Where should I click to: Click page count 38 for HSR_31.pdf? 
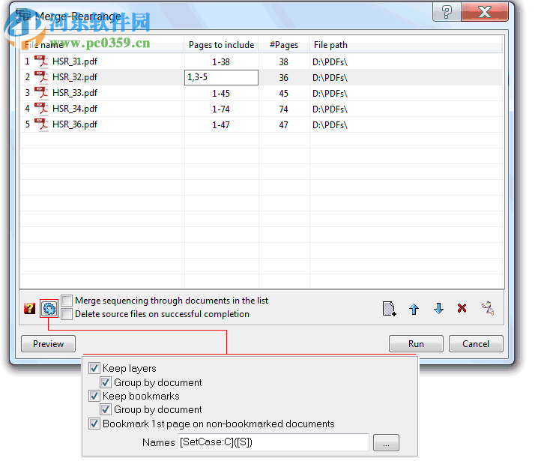coord(283,61)
